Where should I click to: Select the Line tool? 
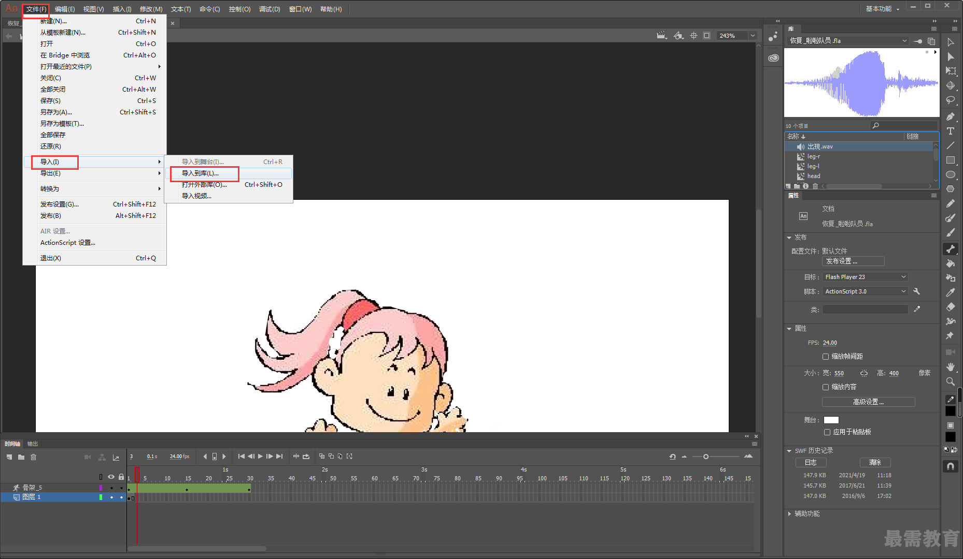pos(951,145)
